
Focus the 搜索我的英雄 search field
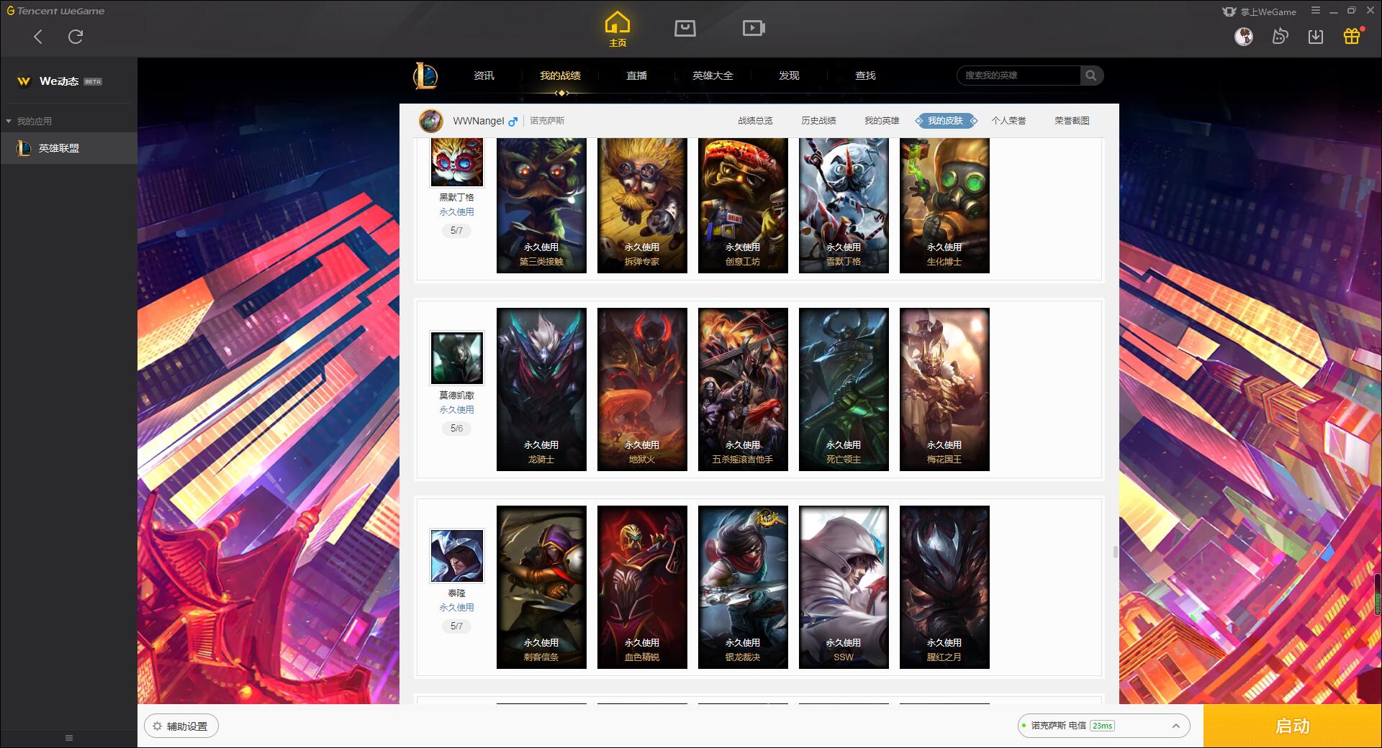tap(1019, 76)
